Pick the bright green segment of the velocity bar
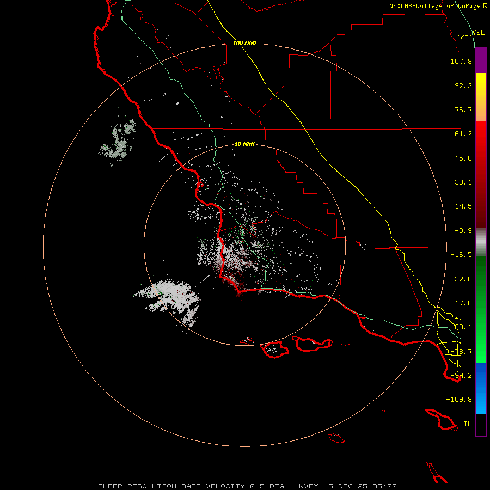This screenshot has width=490, height=490. tap(481, 309)
